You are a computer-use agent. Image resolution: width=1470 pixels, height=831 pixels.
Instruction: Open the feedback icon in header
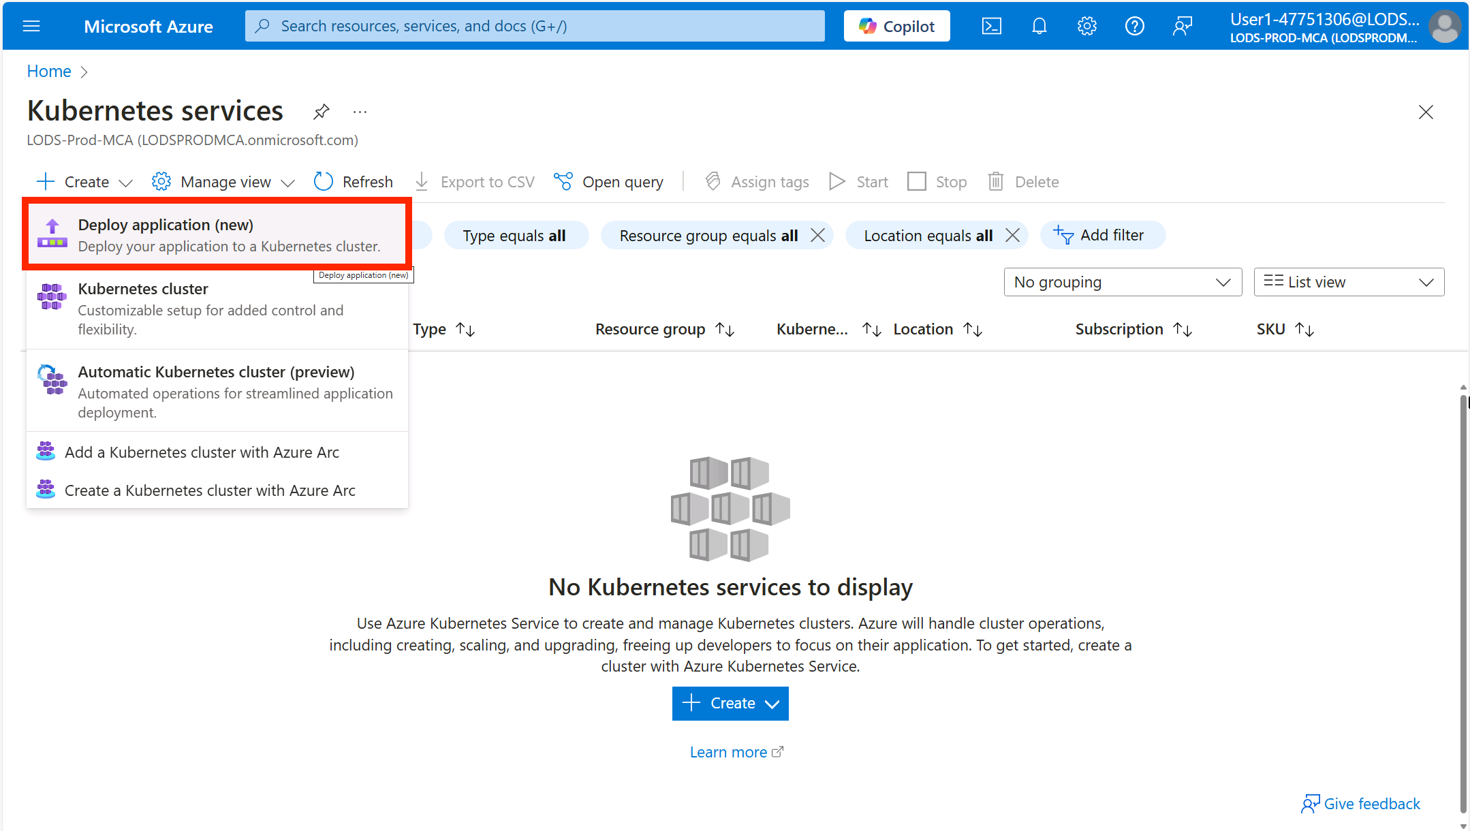tap(1182, 26)
